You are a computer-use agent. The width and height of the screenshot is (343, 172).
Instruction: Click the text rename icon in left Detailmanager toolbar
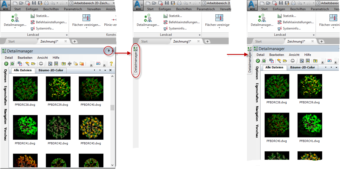(x=69, y=63)
